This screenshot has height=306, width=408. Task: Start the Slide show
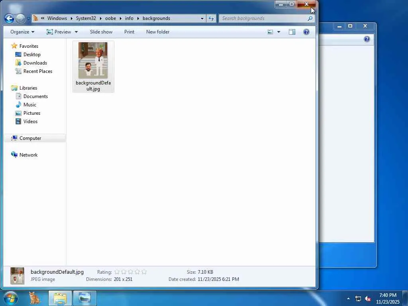coord(101,32)
